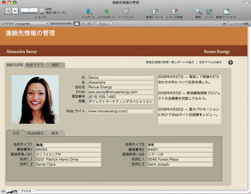Open the Find (検索) magnifier tool
The width and height of the screenshot is (251, 194).
[198, 11]
